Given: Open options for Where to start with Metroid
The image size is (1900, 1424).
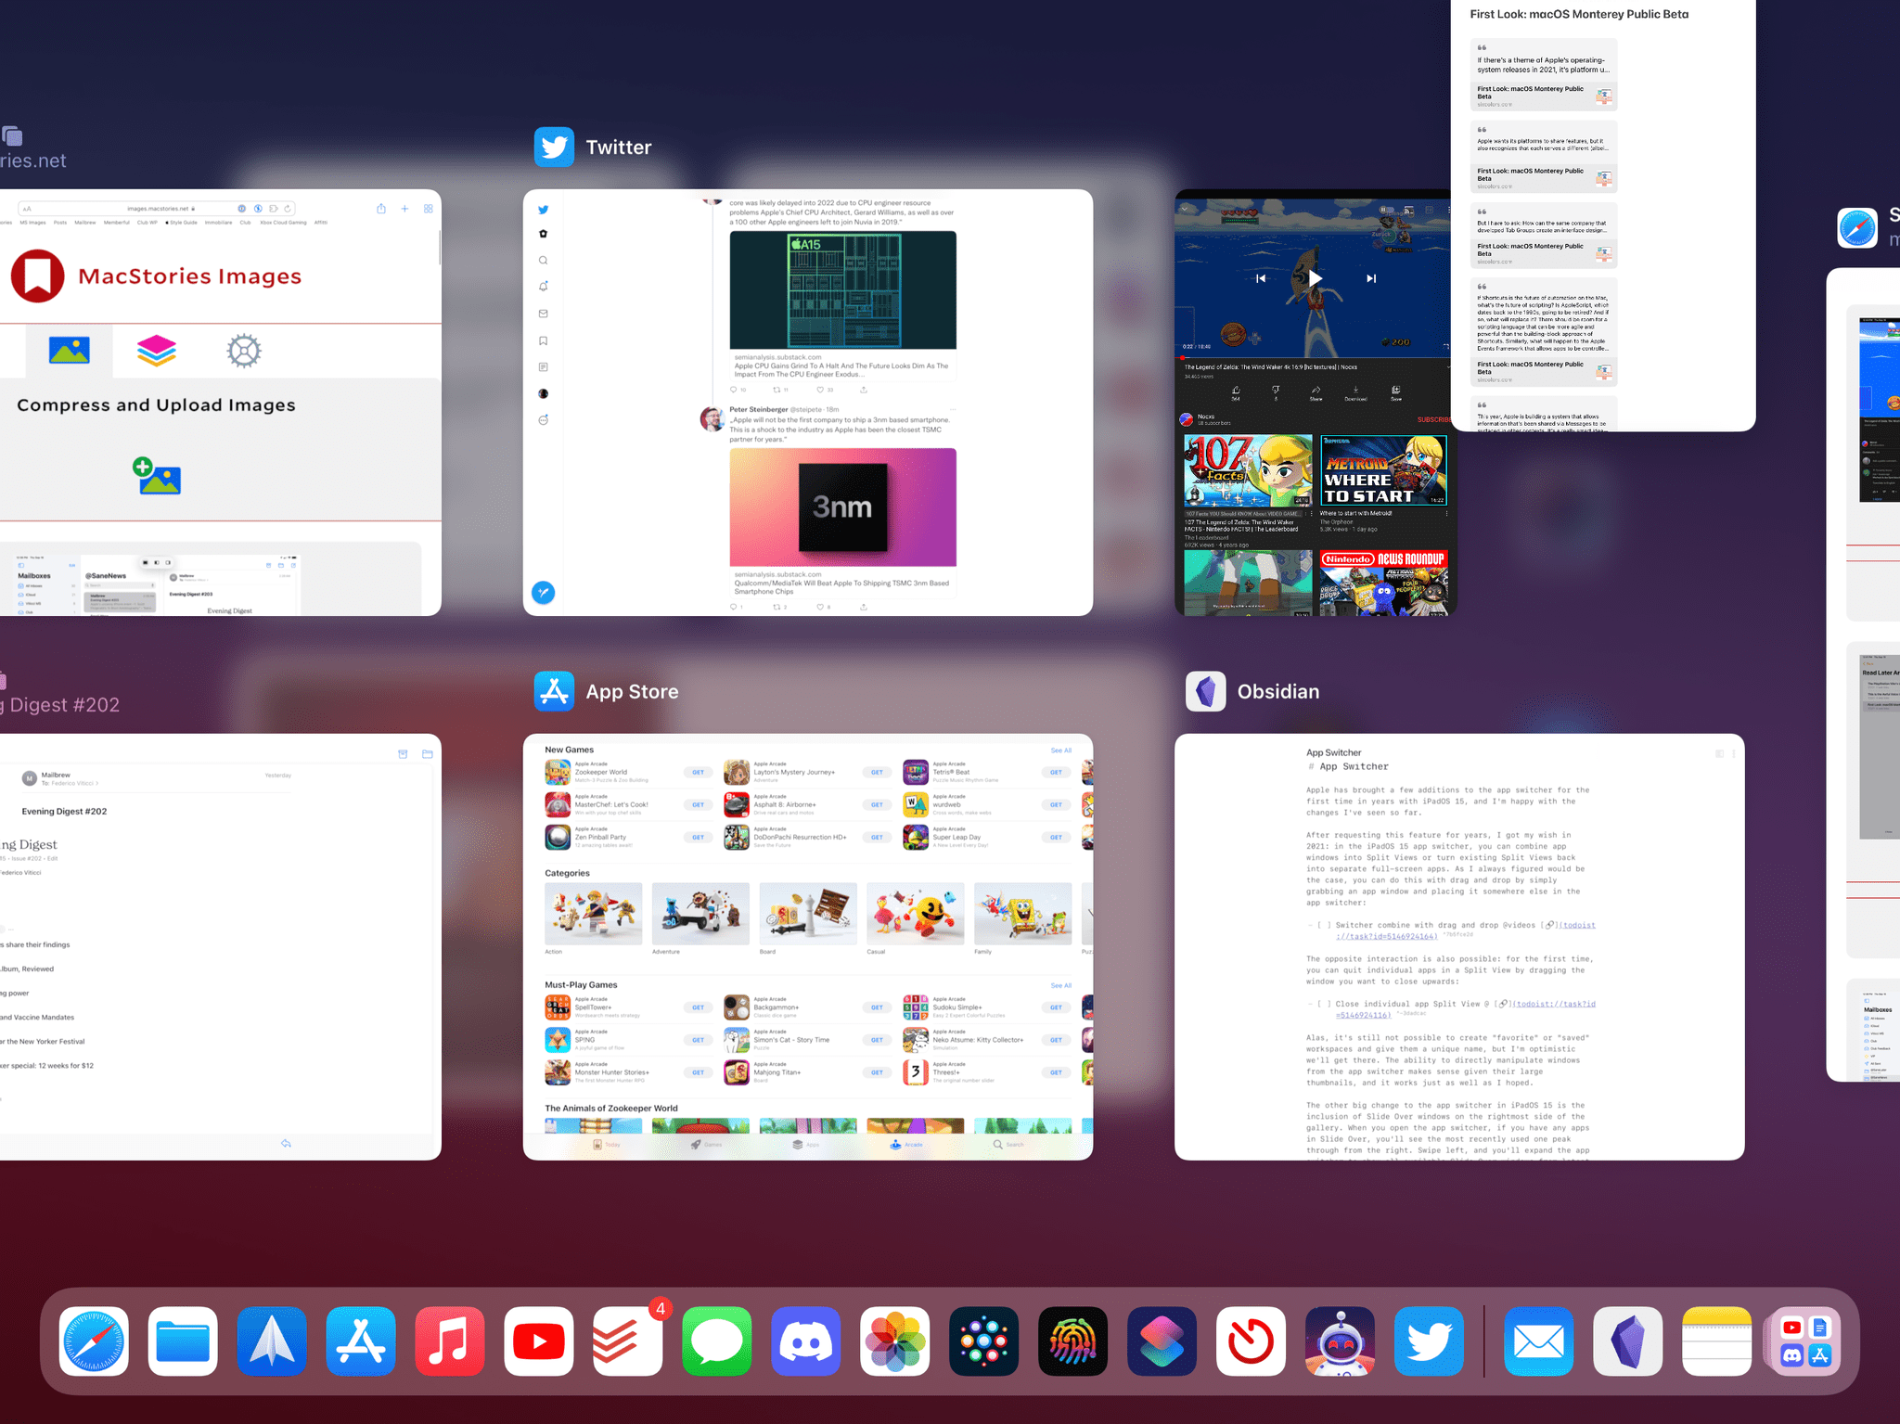Looking at the screenshot, I should tap(1446, 513).
